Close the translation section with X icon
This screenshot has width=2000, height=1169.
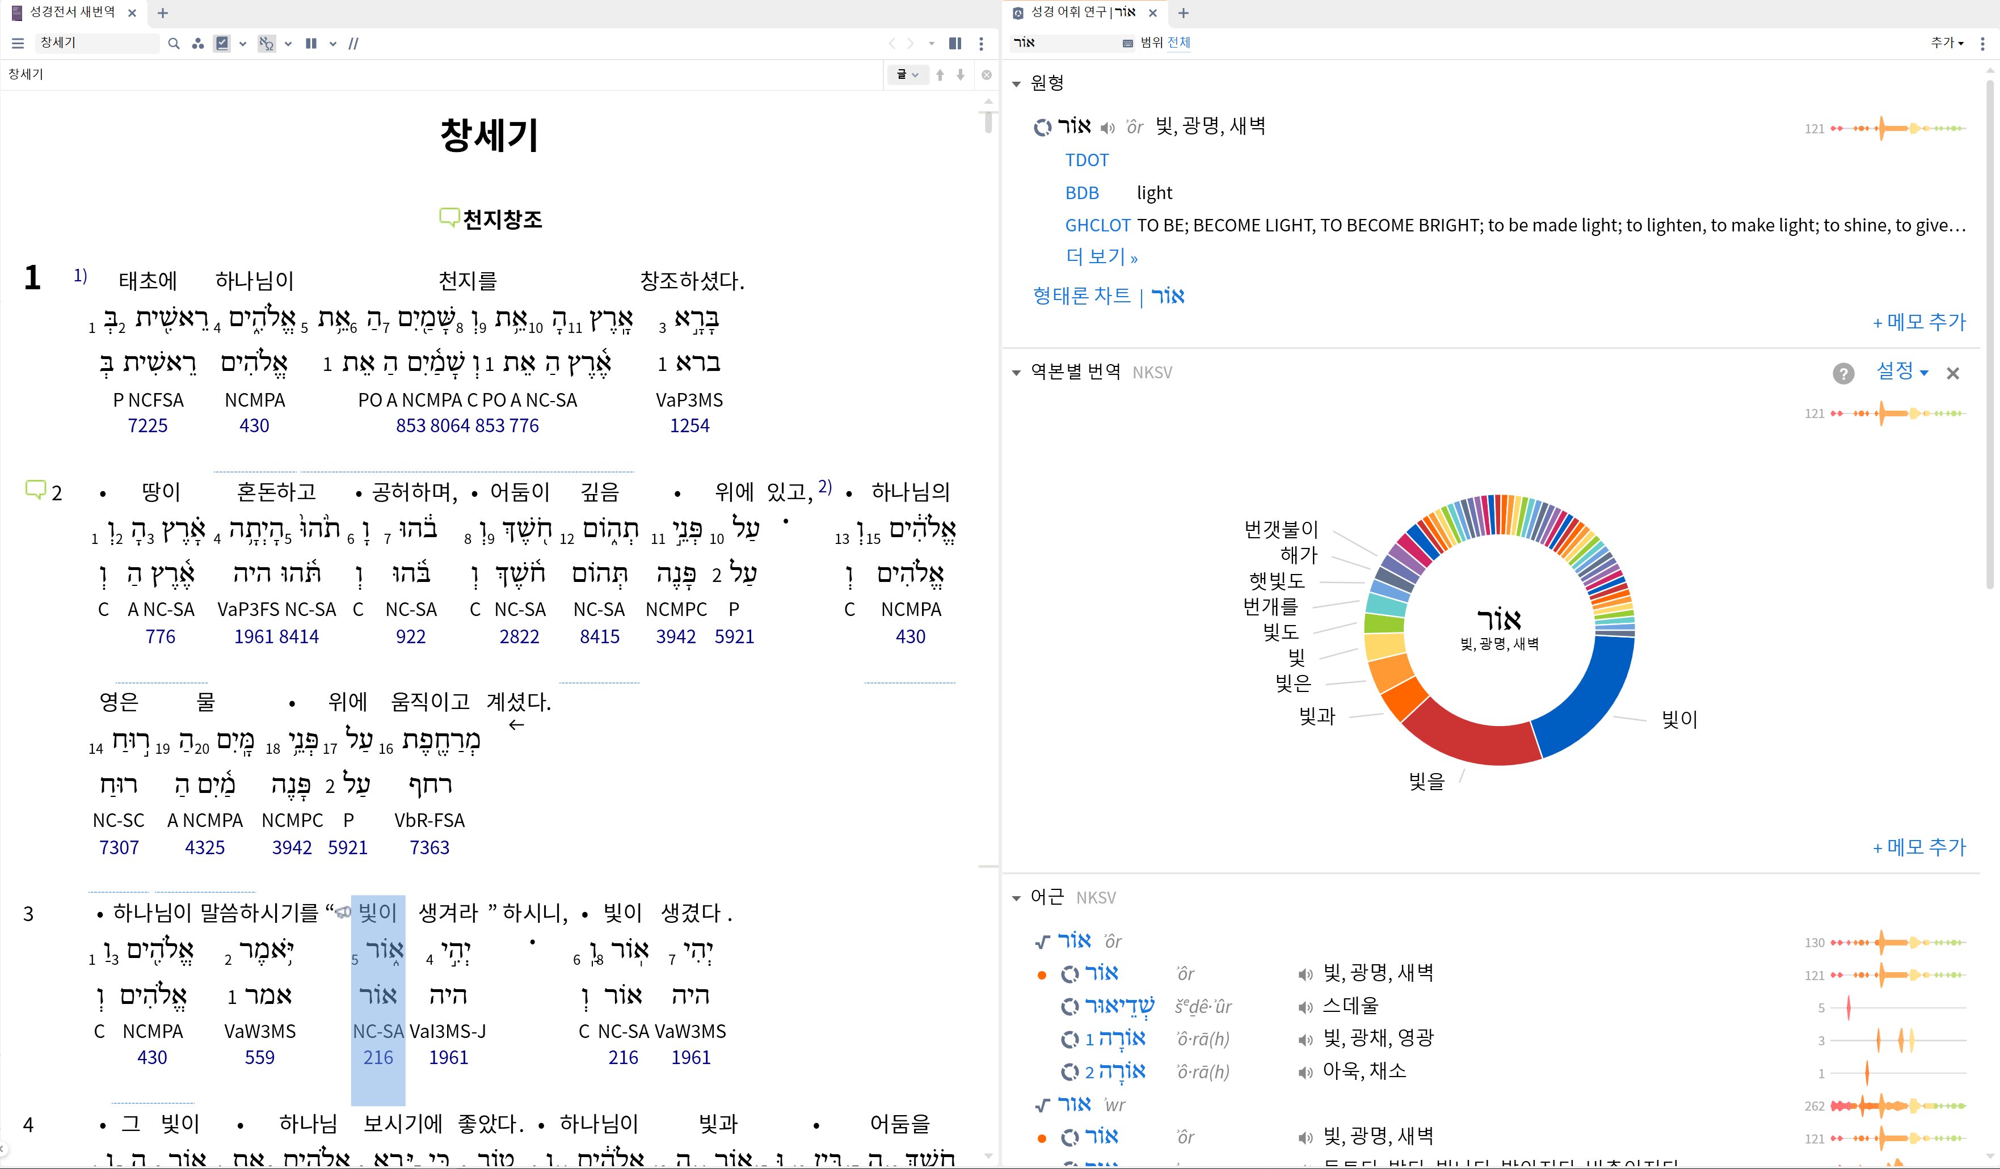click(1953, 373)
